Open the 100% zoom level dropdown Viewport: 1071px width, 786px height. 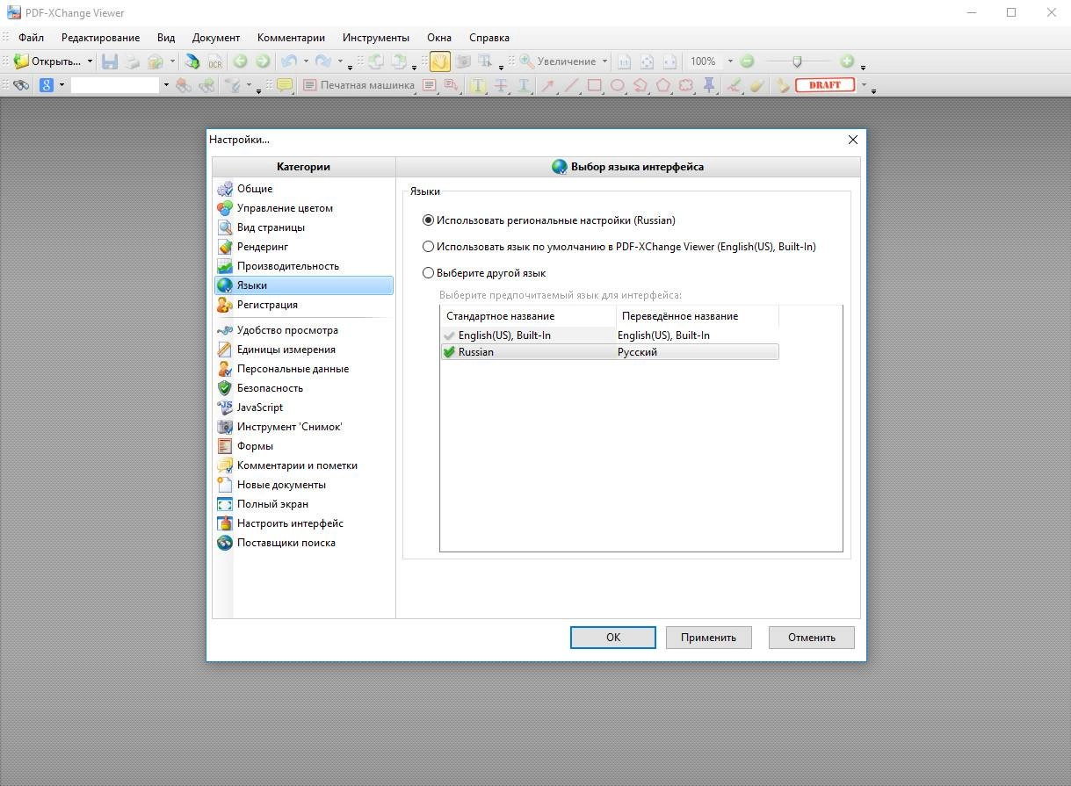click(x=730, y=61)
